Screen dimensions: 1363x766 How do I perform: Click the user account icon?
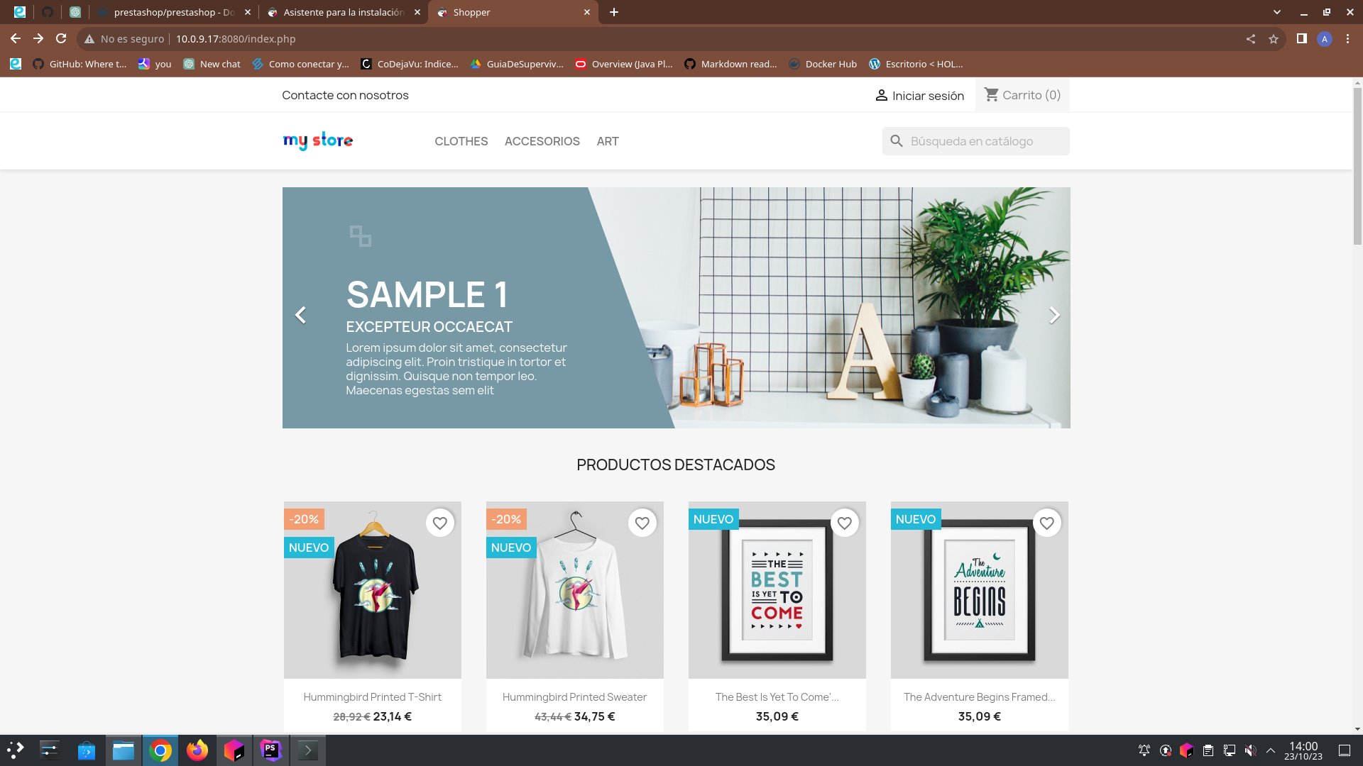click(880, 94)
